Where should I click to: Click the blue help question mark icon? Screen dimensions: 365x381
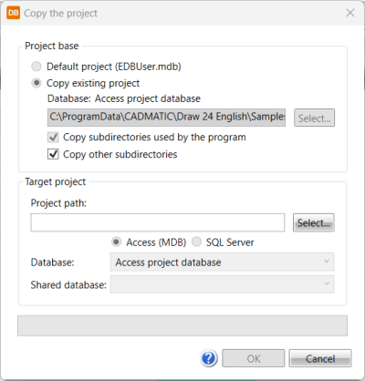tap(209, 358)
